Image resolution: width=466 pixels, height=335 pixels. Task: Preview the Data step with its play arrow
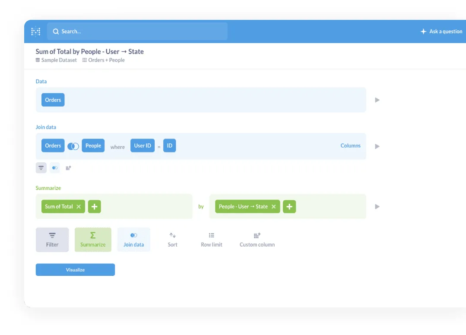[377, 100]
